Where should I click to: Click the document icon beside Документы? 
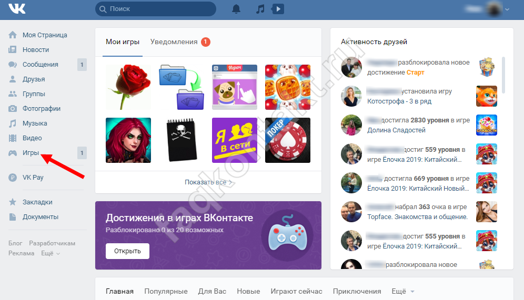click(13, 217)
